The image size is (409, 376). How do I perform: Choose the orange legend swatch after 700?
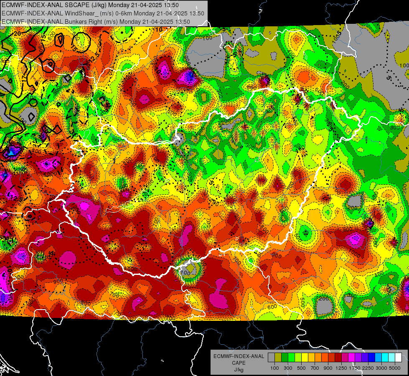318,358
